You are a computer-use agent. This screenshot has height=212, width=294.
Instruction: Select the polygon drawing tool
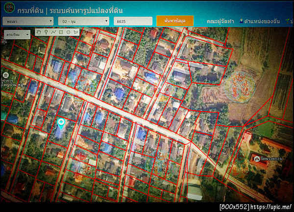point(76,32)
